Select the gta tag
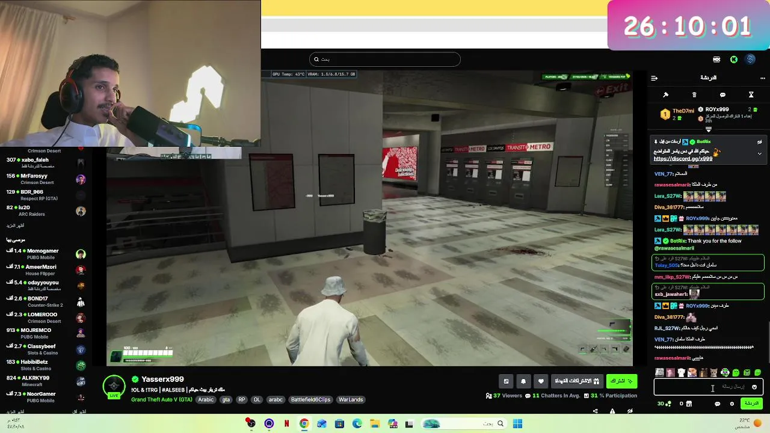Screen dimensions: 770x433 pyautogui.click(x=226, y=400)
